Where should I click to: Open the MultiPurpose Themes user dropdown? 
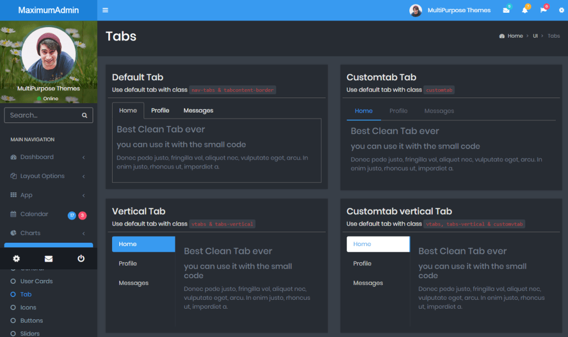click(450, 10)
